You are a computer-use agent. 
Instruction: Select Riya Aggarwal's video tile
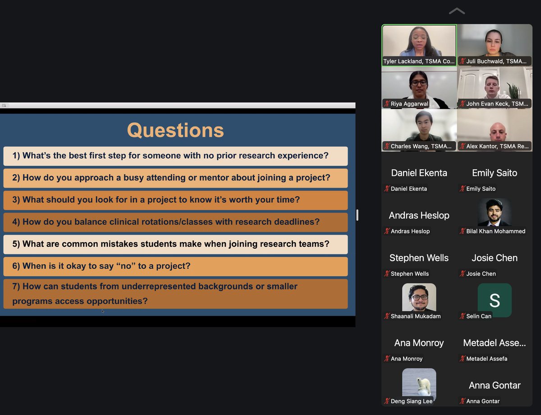coord(419,88)
